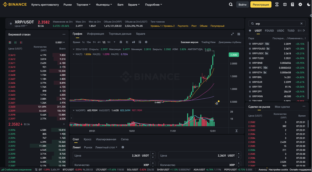Click the drawing tools icon on the chart toolbar
Image resolution: width=312 pixels, height=172 pixels.
(x=127, y=42)
